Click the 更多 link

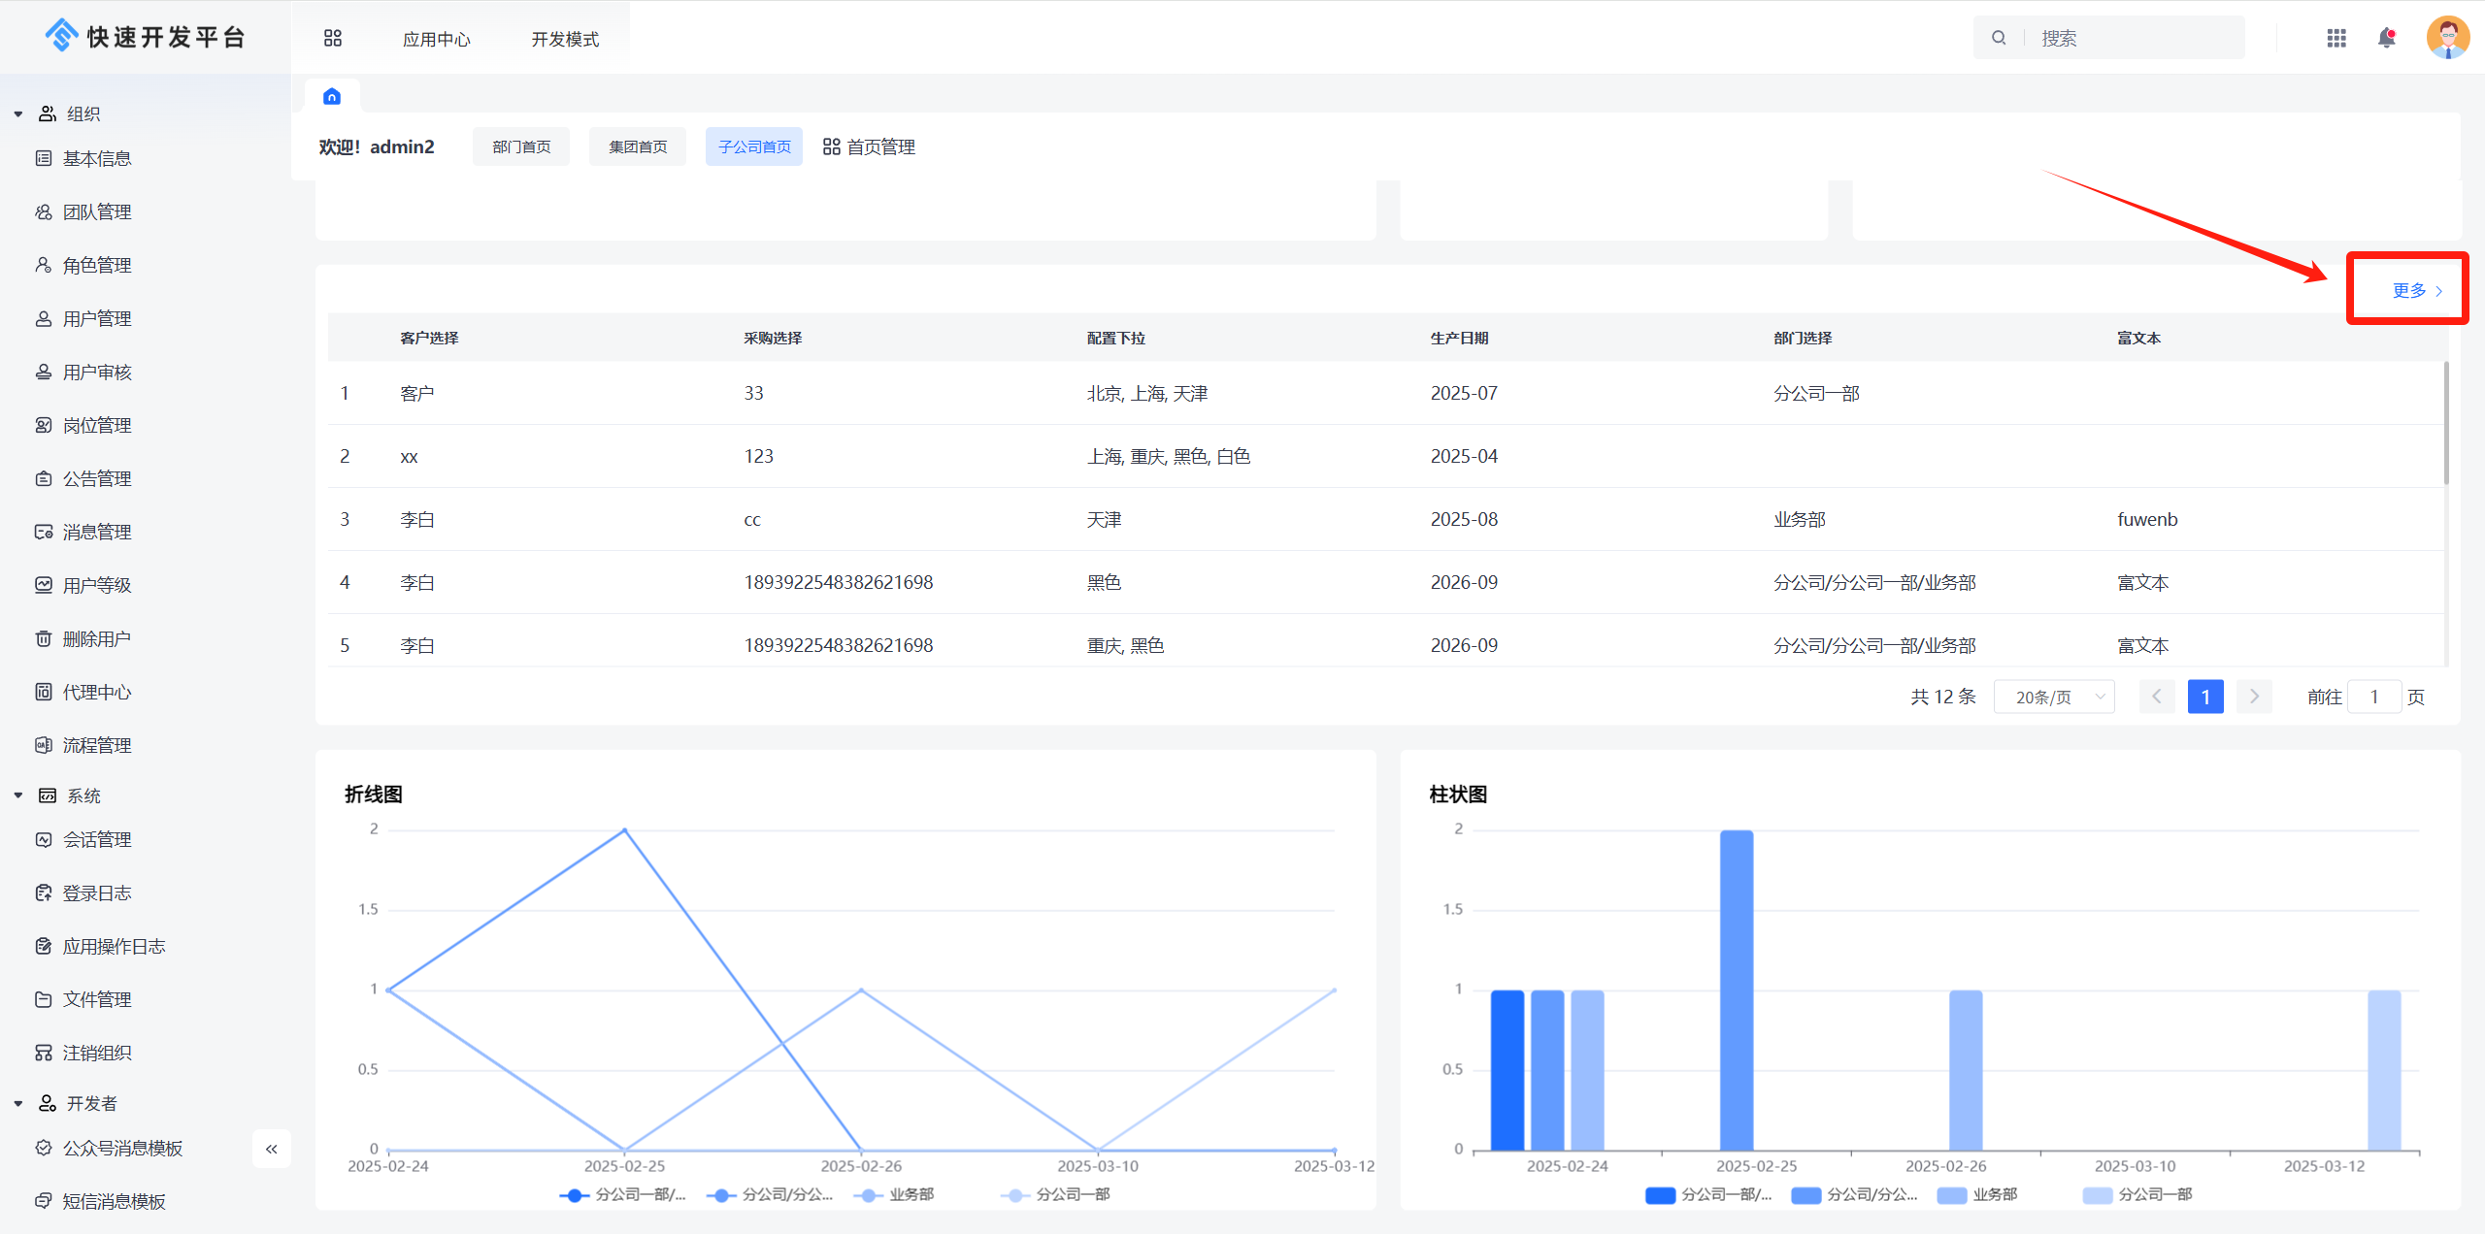click(x=2415, y=290)
